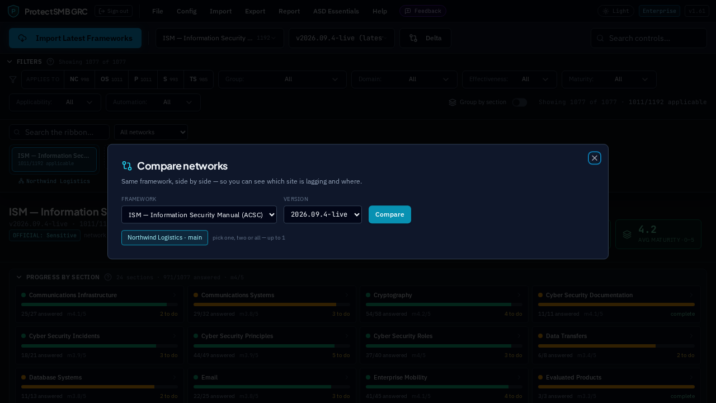Click the ProtectSMB GRC shield logo
Screen dimensions: 716x403
(x=13, y=11)
